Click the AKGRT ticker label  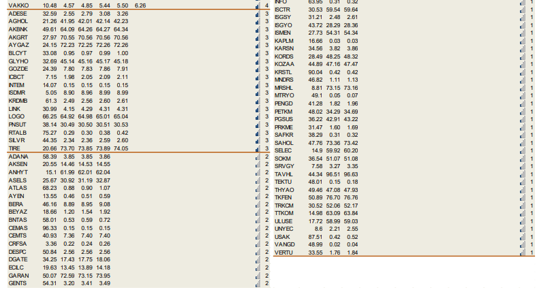pyautogui.click(x=18, y=37)
